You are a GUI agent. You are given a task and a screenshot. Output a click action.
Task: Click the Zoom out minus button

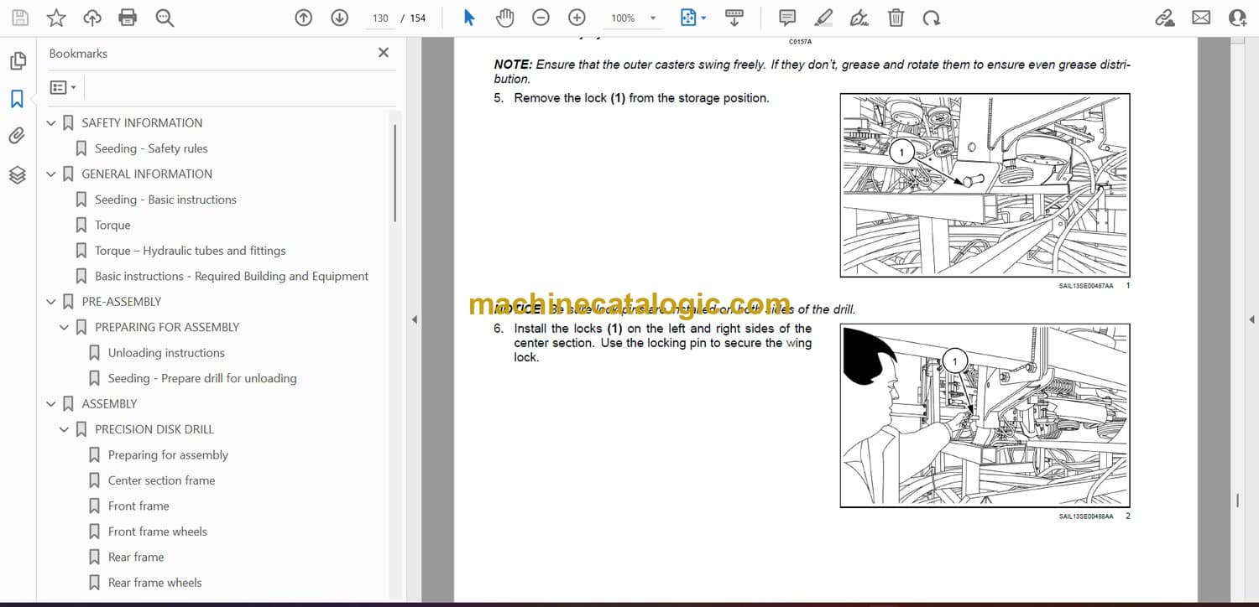pyautogui.click(x=541, y=18)
